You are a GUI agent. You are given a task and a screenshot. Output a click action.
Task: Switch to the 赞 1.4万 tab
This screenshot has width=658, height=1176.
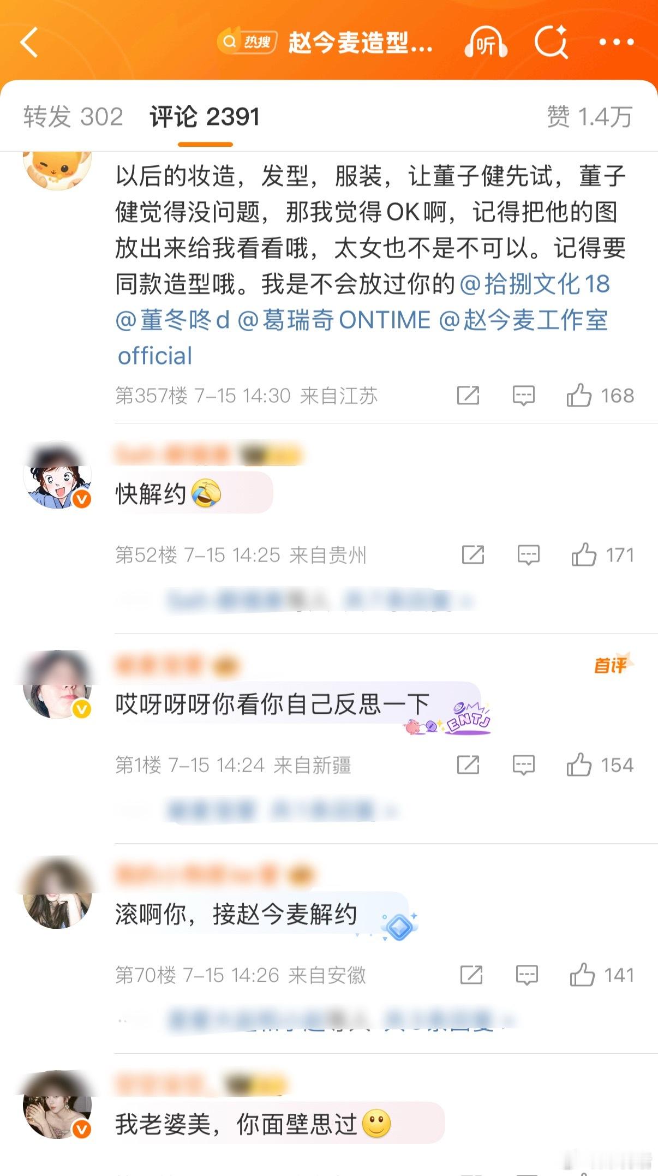coord(590,117)
